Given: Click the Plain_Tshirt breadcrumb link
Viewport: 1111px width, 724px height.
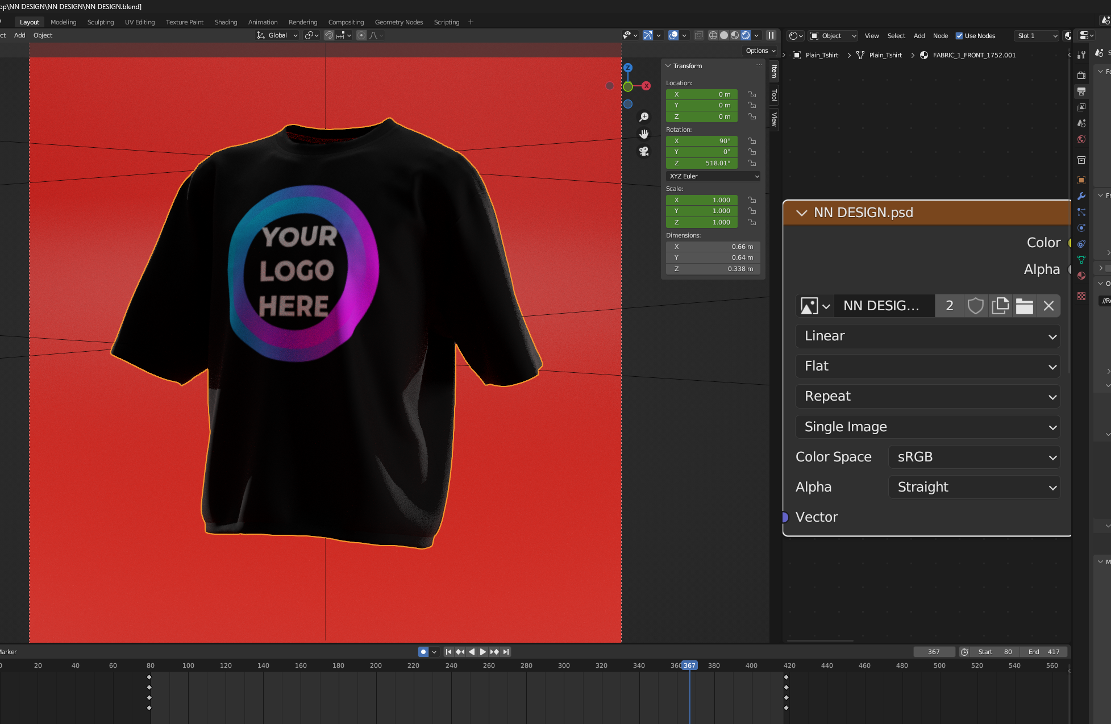Looking at the screenshot, I should [x=821, y=55].
